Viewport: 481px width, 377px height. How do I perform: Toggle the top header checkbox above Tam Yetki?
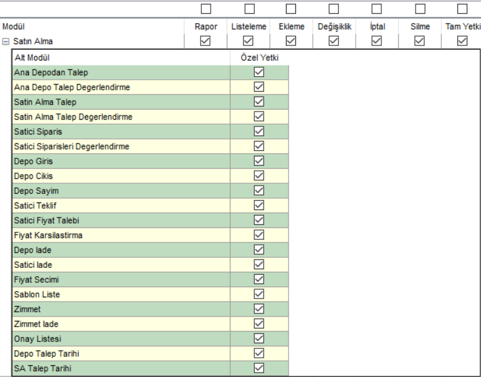pos(462,9)
